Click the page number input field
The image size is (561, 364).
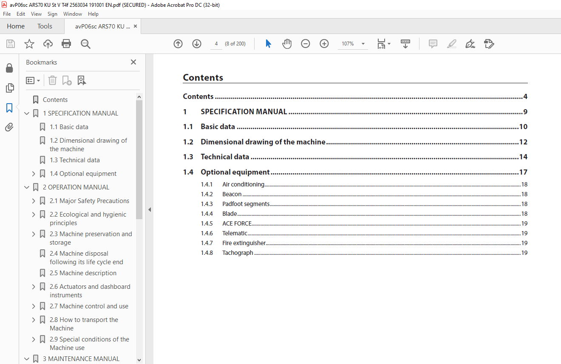[x=216, y=44]
